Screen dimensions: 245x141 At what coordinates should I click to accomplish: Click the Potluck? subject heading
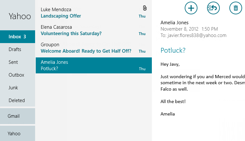click(173, 50)
